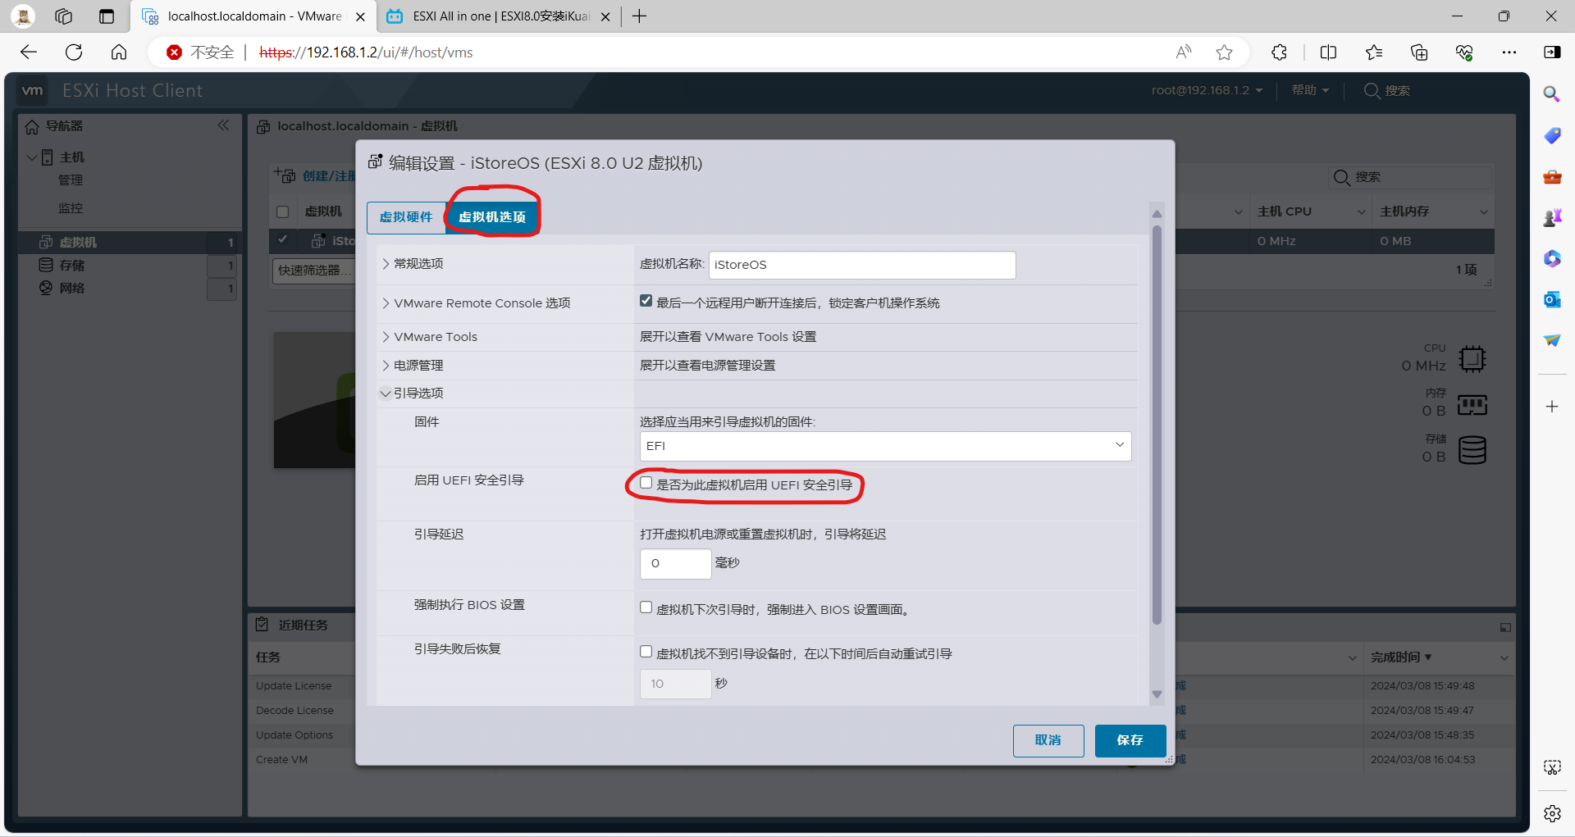Screen dimensions: 1575x837
Task: Click the storage icon in the navigator sidebar
Action: pyautogui.click(x=45, y=265)
